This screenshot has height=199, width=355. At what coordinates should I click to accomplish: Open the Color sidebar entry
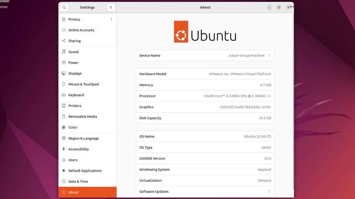pyautogui.click(x=88, y=127)
